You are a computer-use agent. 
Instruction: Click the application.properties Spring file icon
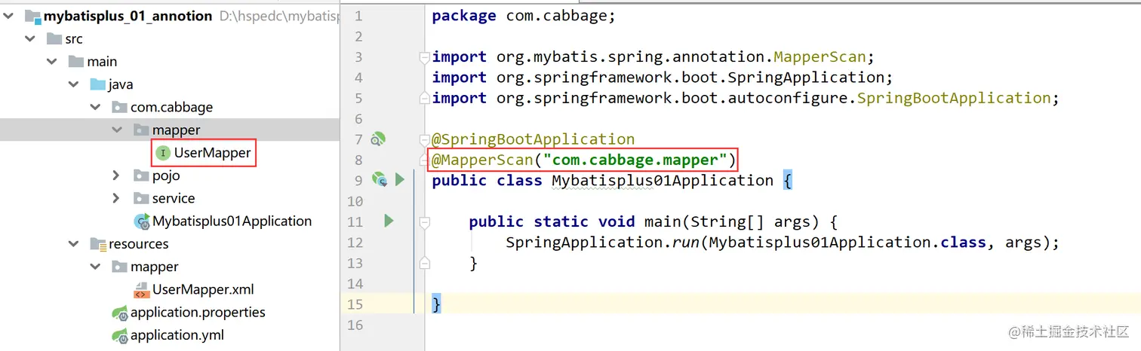(x=119, y=313)
